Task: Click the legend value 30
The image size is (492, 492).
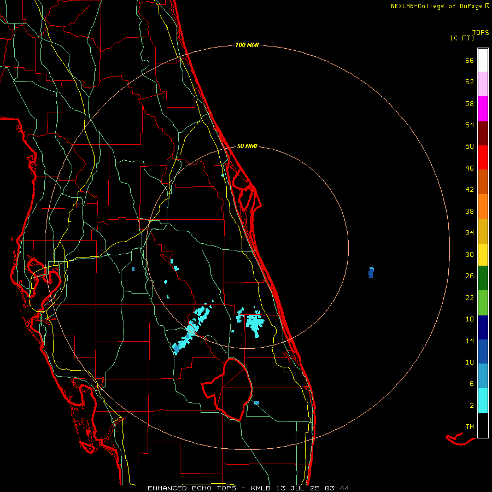Action: coord(470,254)
